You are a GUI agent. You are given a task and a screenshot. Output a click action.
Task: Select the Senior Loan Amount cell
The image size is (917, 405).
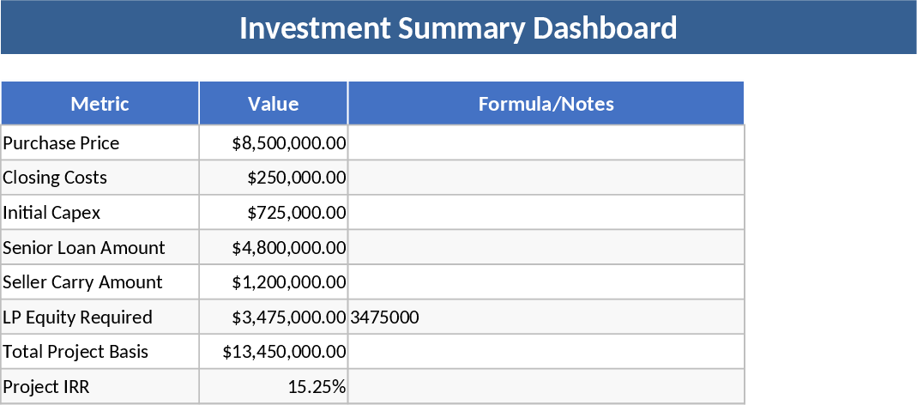[100, 247]
